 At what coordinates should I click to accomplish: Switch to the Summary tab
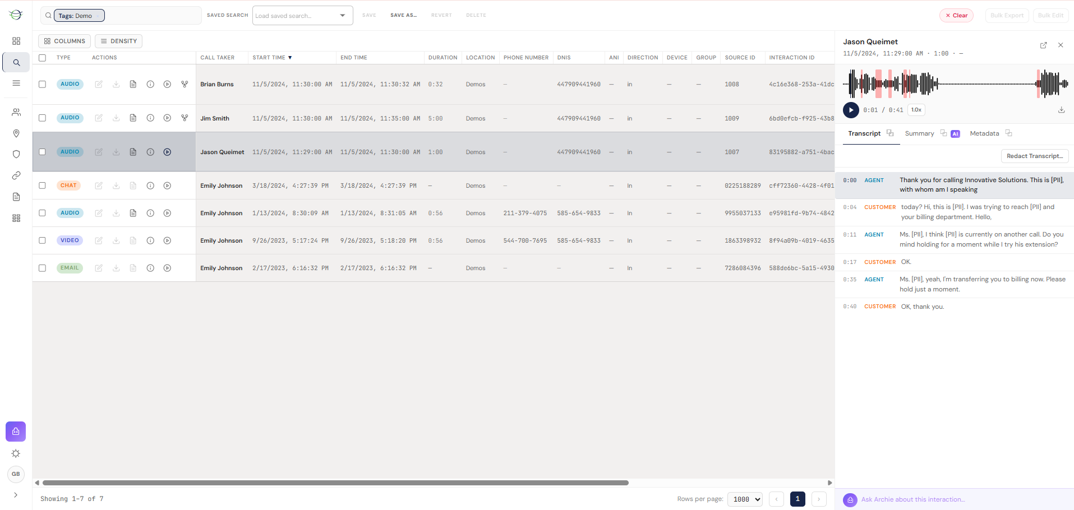919,133
